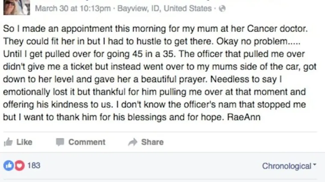This screenshot has height=182, width=325.
Task: Open the March 30 at 10:13pm timestamp
Action: click(74, 9)
